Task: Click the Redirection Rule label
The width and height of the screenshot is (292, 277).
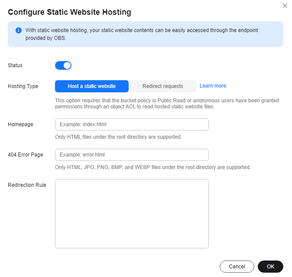Action: click(x=27, y=185)
